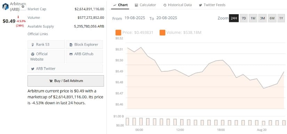Click the Buy / Sell Arbitrum button
Image resolution: width=287 pixels, height=134 pixels.
coord(66,81)
